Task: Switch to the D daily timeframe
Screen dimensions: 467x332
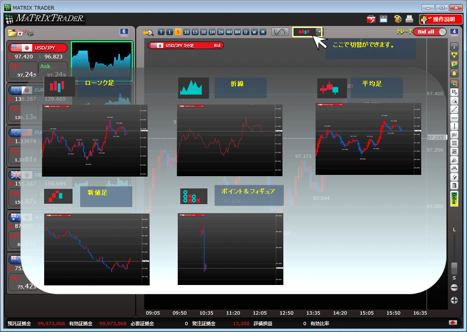Action: [246, 32]
